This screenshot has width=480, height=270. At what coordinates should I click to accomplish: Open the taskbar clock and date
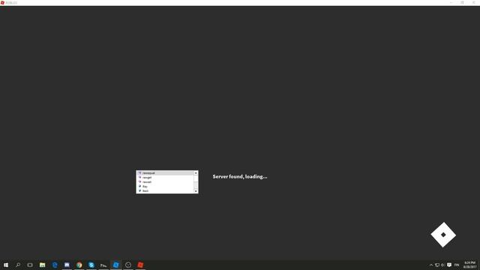coord(469,265)
